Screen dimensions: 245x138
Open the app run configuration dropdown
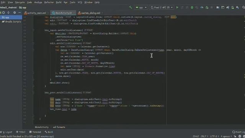[x=141, y=7]
